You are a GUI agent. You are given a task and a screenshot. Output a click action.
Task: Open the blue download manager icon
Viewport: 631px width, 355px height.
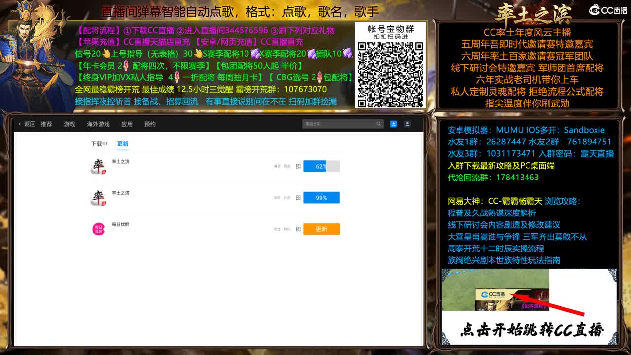pos(394,124)
